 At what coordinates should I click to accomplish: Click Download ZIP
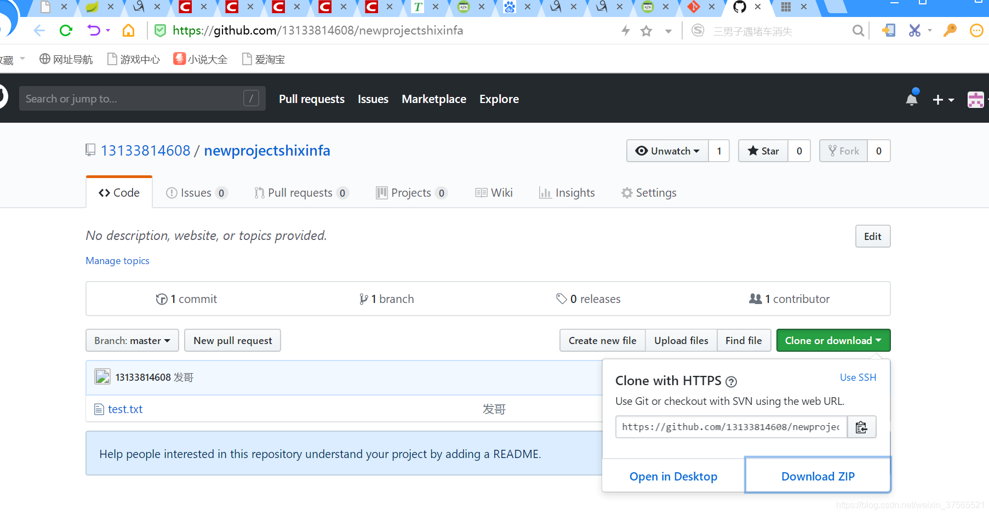(x=818, y=476)
